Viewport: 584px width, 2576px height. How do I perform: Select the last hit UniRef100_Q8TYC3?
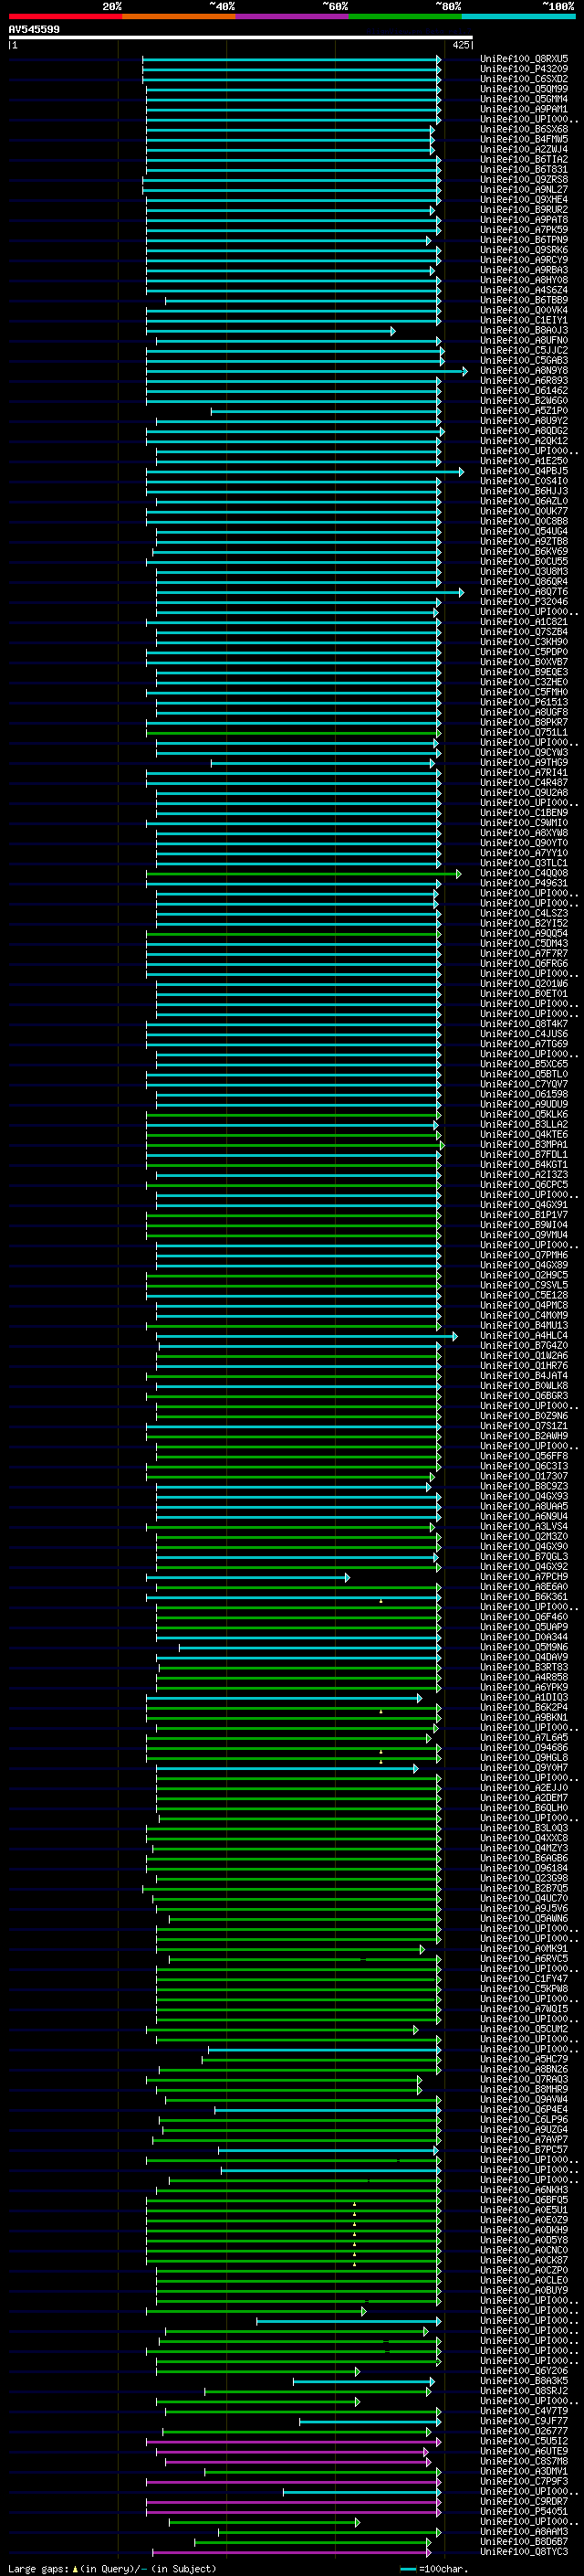(524, 2551)
